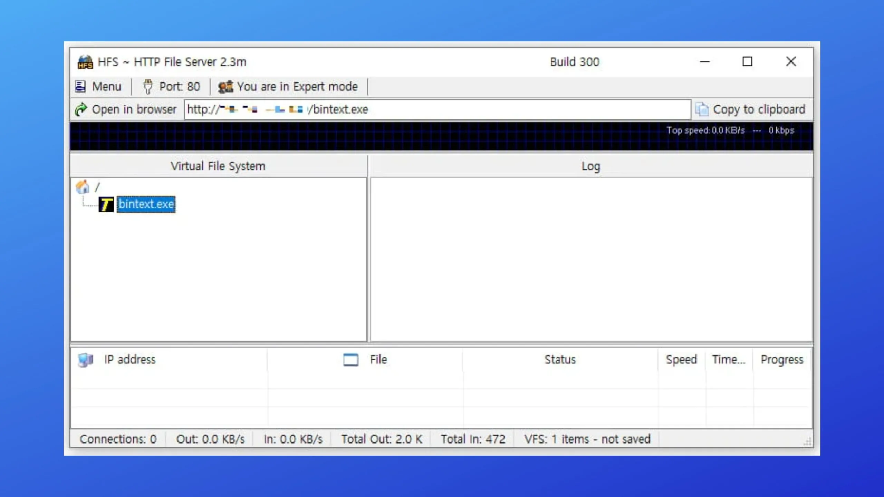Click the Log panel header
Viewport: 884px width, 497px height.
[591, 166]
